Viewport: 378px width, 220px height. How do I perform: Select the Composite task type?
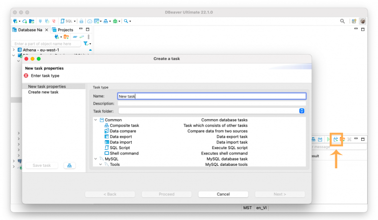pyautogui.click(x=124, y=126)
